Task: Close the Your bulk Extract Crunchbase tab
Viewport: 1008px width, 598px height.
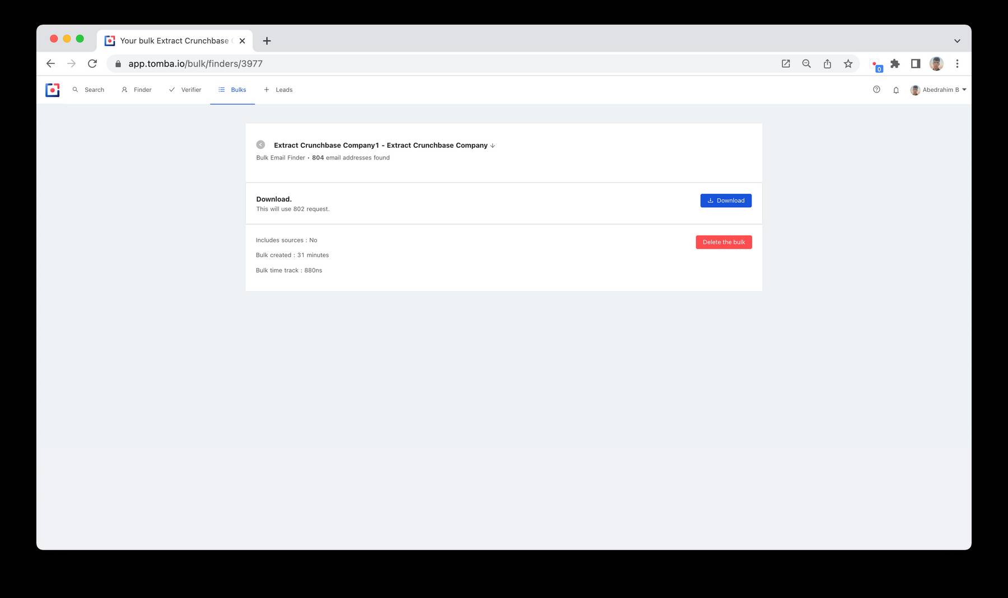Action: coord(242,41)
